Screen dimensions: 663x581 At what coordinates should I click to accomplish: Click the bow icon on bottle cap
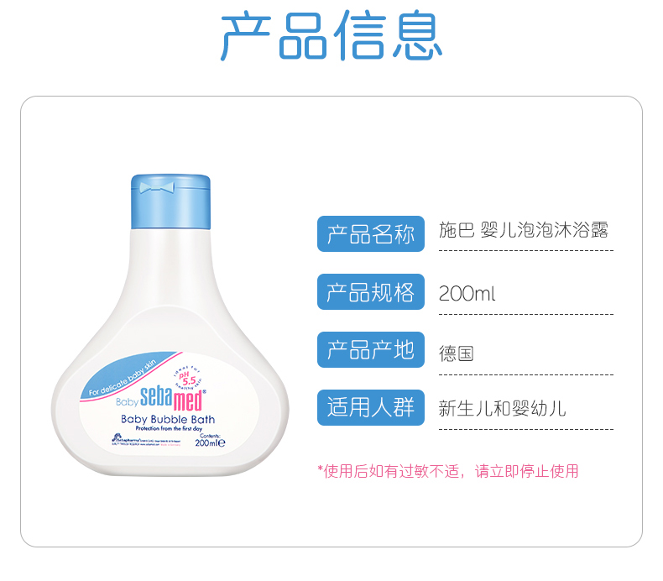tap(157, 187)
